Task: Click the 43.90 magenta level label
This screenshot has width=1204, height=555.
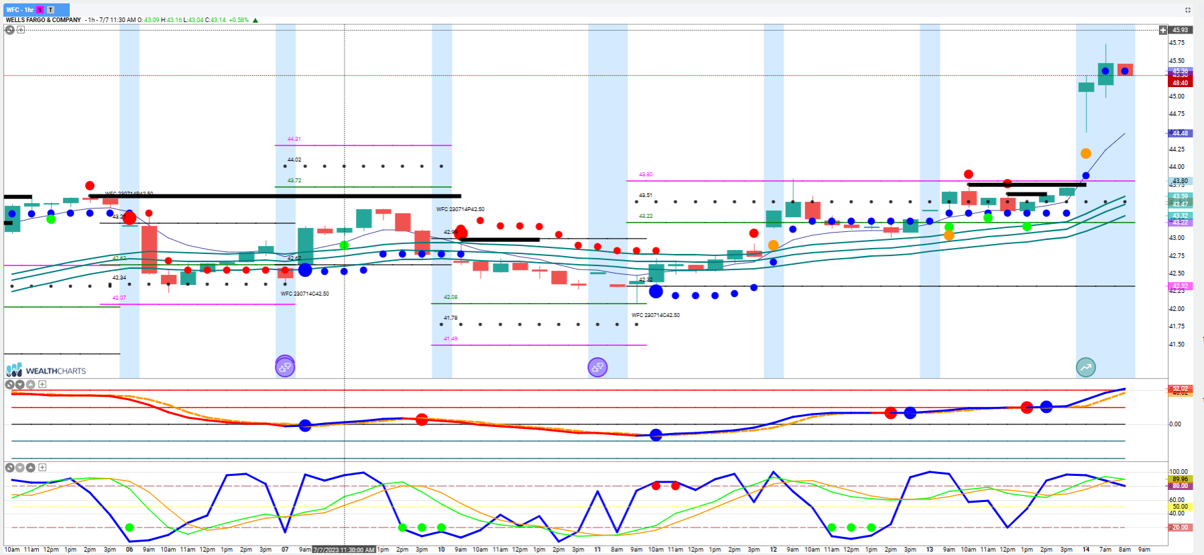Action: pos(646,174)
